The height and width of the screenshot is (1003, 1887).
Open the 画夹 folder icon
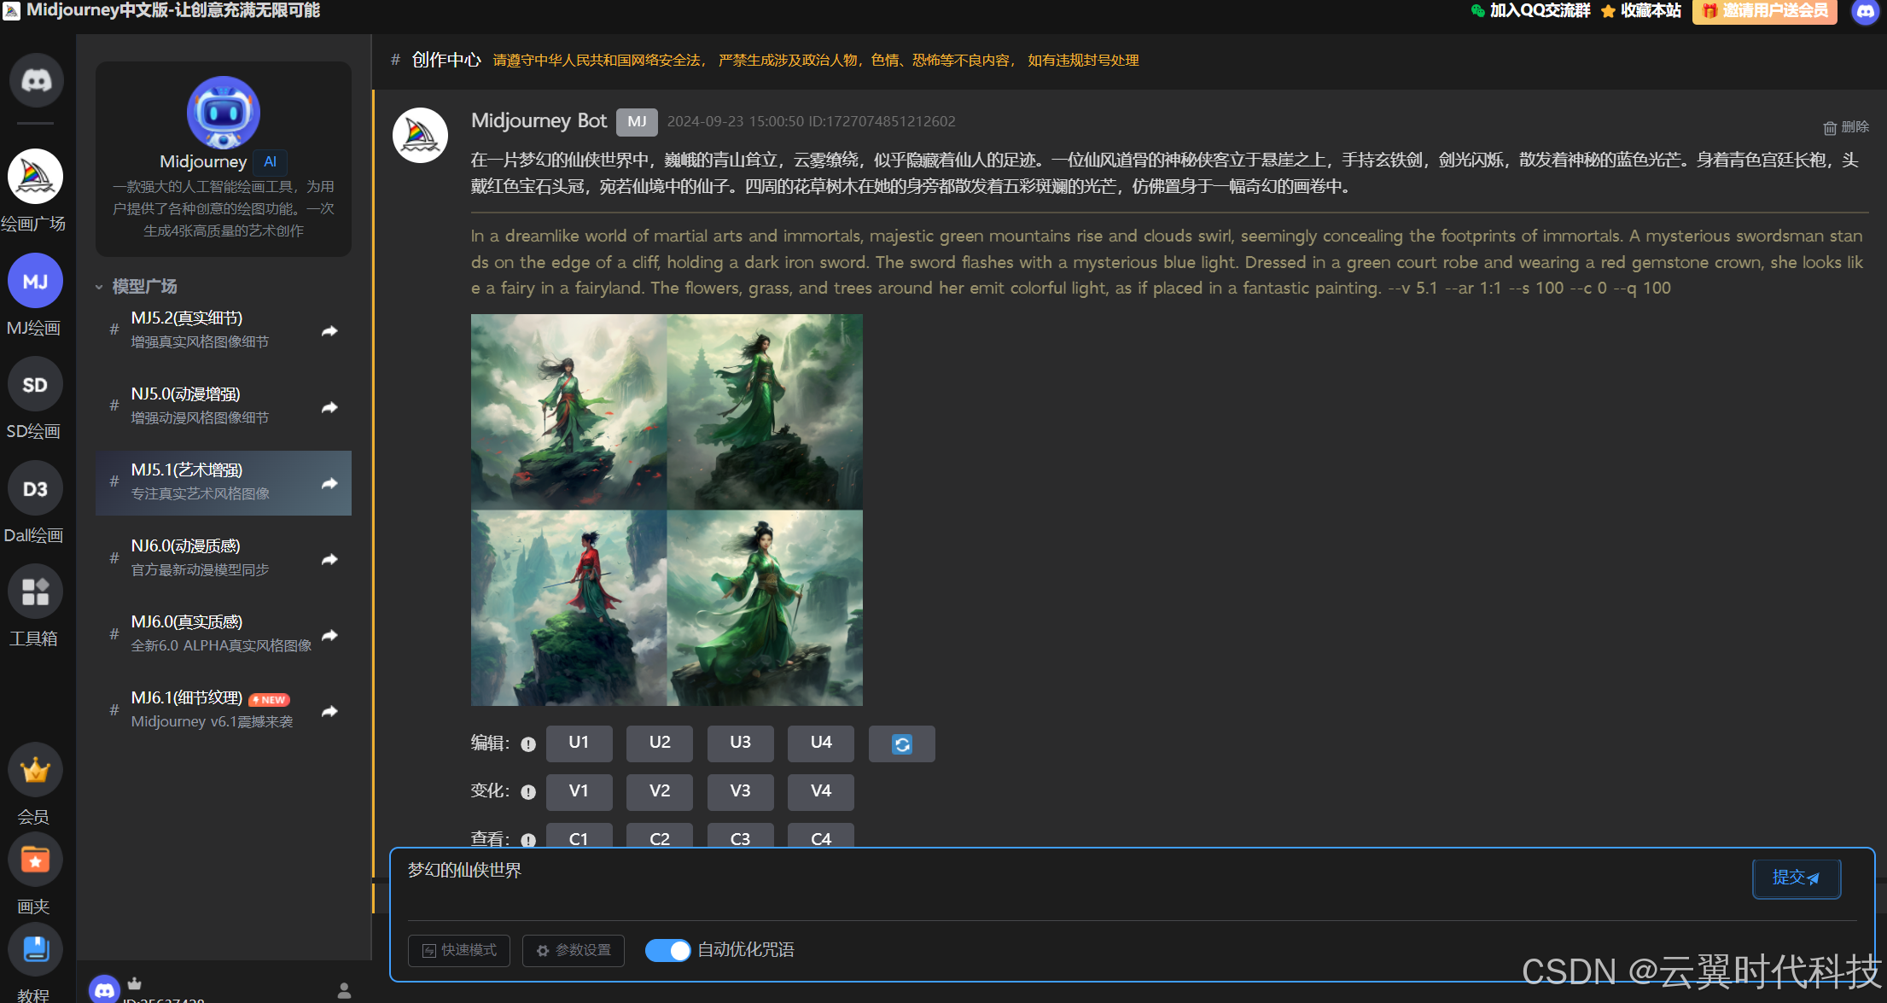(35, 860)
